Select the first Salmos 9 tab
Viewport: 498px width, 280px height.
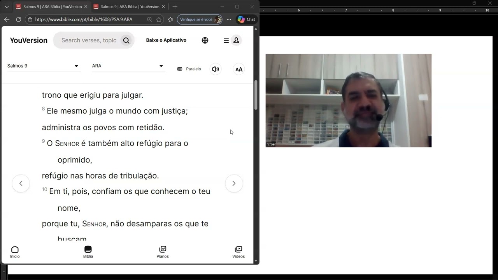(x=51, y=7)
